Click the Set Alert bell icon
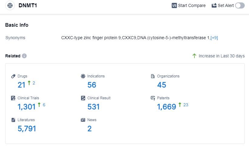The image size is (249, 150). click(214, 5)
